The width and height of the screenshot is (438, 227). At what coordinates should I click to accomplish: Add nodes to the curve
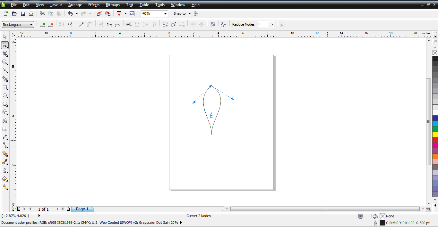point(42,24)
